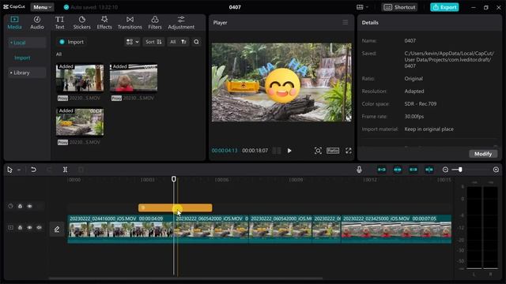The width and height of the screenshot is (506, 284).
Task: Open the Sort dropdown
Action: (153, 42)
